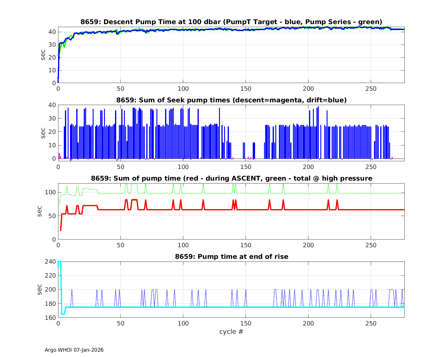Click the 'cycle #' x-axis label
447x357 pixels.
[231, 331]
